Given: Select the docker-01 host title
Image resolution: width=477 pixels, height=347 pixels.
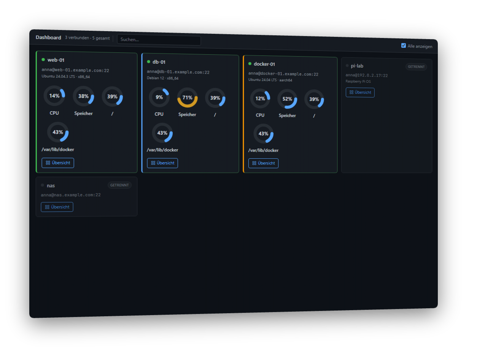Looking at the screenshot, I should point(264,64).
